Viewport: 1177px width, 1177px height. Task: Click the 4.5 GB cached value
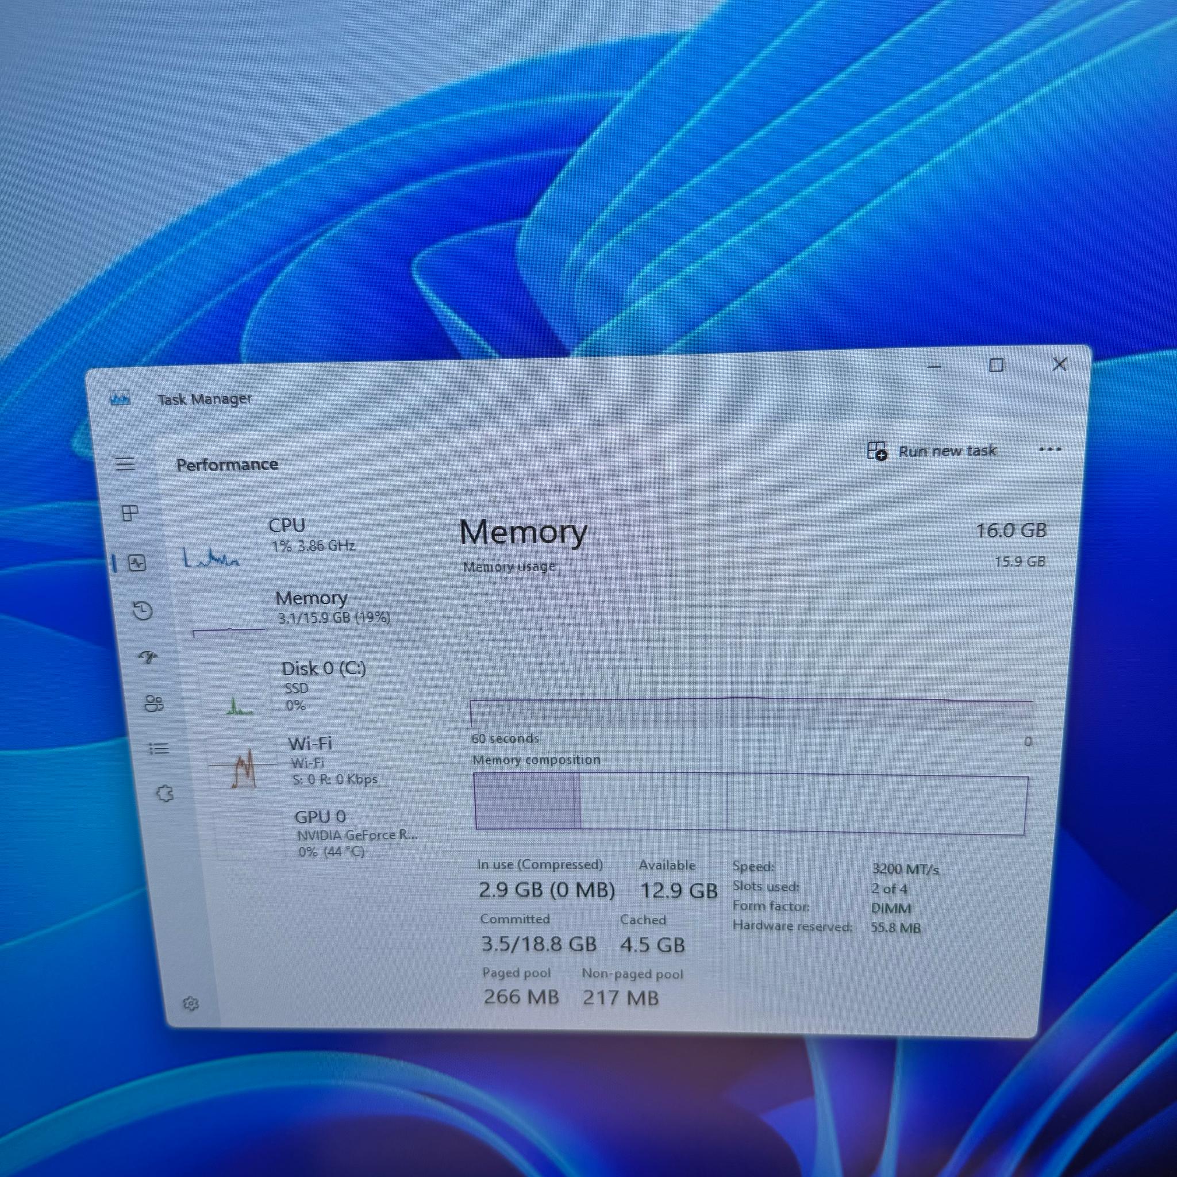coord(652,945)
